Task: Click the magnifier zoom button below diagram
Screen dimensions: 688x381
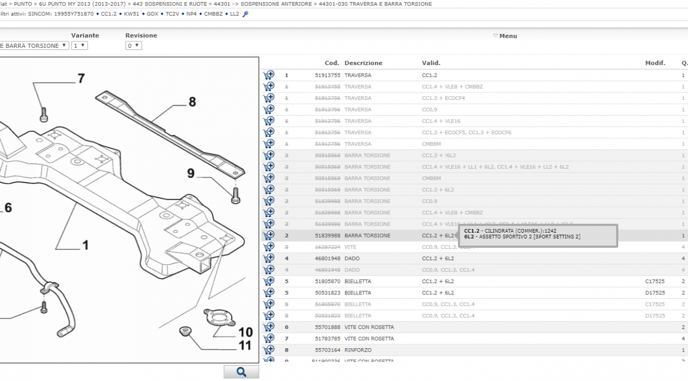Action: pos(241,372)
